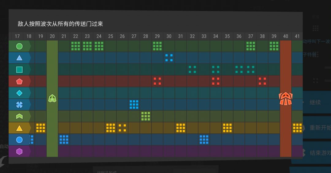Select the green chevron enemy icon
The height and width of the screenshot is (173, 331).
coord(19,116)
